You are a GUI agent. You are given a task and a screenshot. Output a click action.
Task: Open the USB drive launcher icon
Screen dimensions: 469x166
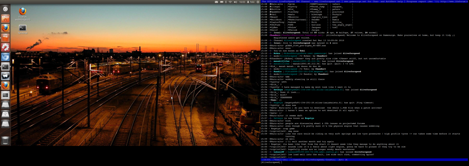(5, 114)
